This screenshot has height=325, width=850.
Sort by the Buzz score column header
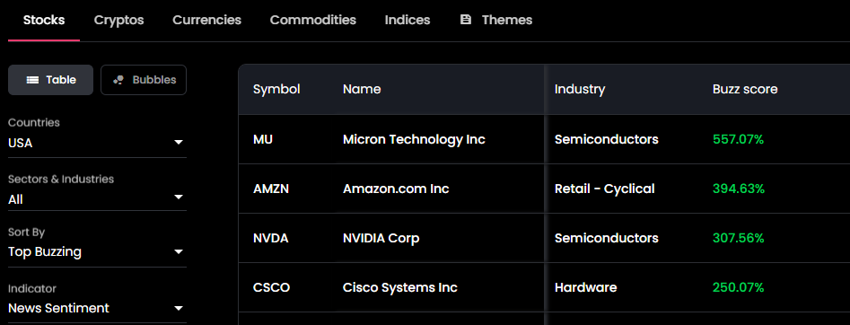745,89
